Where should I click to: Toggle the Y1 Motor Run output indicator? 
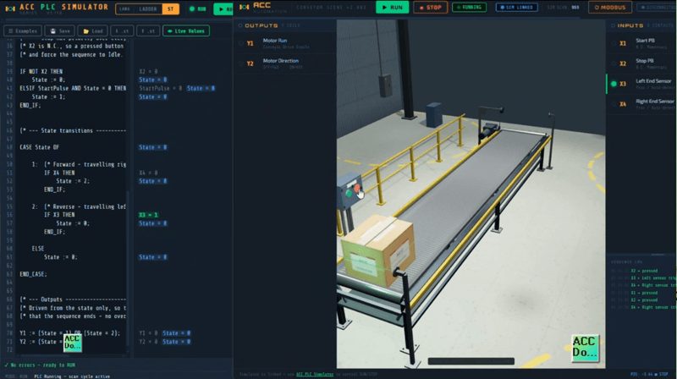point(241,43)
